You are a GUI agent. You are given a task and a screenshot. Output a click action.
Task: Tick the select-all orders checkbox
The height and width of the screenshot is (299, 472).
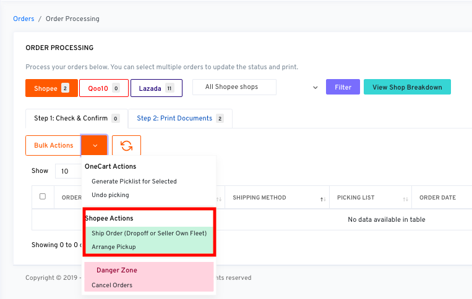tap(43, 196)
